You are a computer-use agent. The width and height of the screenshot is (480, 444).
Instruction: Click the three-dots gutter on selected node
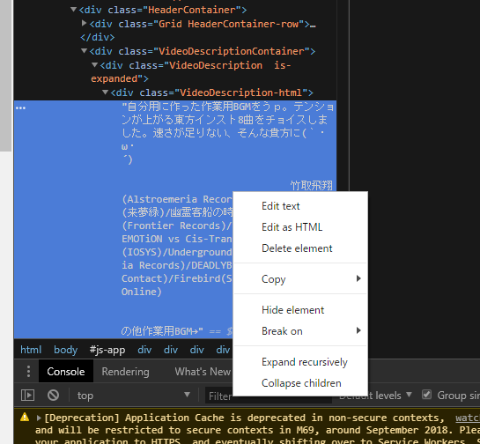click(20, 107)
